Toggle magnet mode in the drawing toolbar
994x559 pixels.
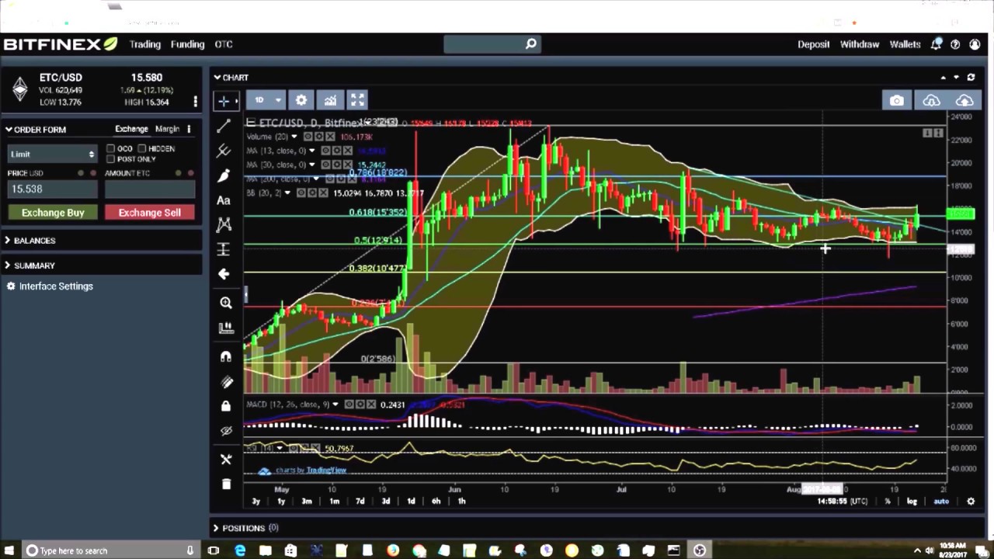coord(226,356)
